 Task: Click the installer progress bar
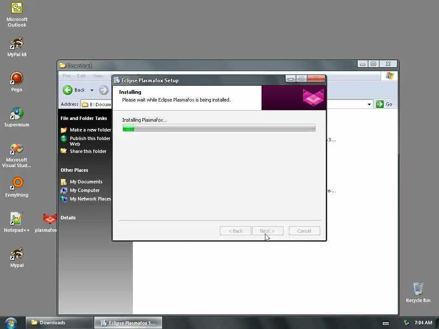click(x=219, y=128)
